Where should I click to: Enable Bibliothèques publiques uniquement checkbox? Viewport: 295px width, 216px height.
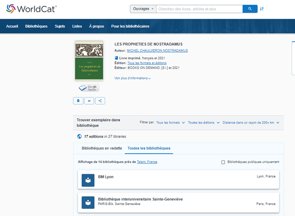223,162
